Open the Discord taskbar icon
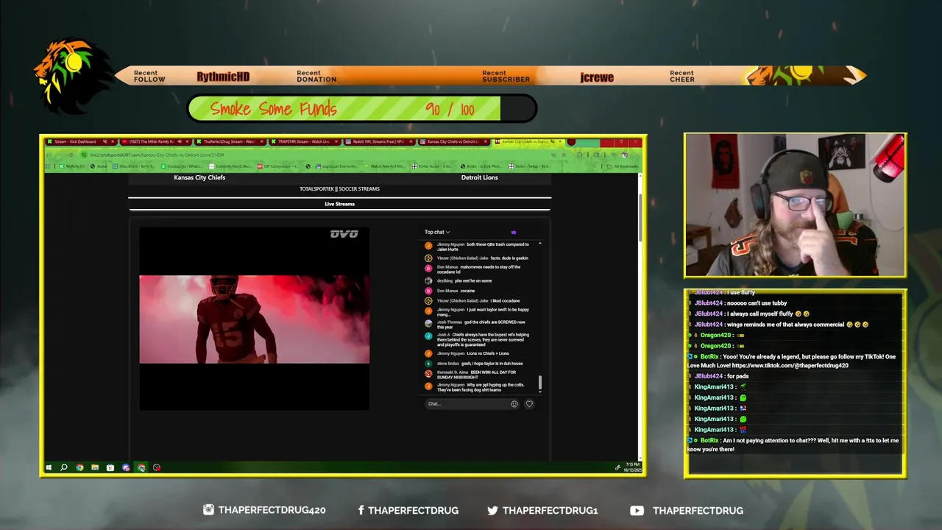 [126, 467]
